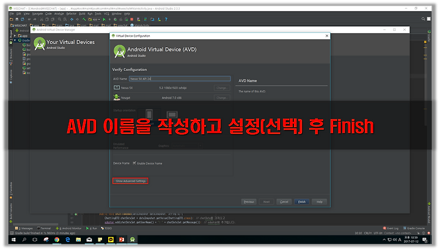
Task: Click the Undo arrow in toolbar
Action: click(x=29, y=20)
